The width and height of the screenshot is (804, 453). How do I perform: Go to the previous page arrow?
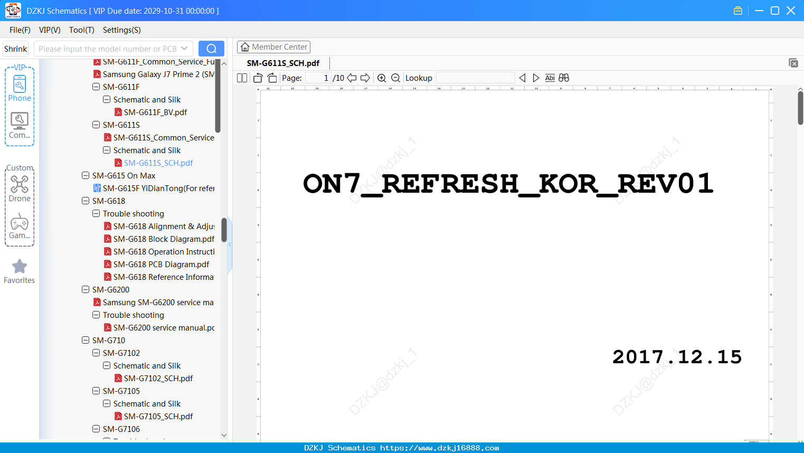click(x=352, y=78)
